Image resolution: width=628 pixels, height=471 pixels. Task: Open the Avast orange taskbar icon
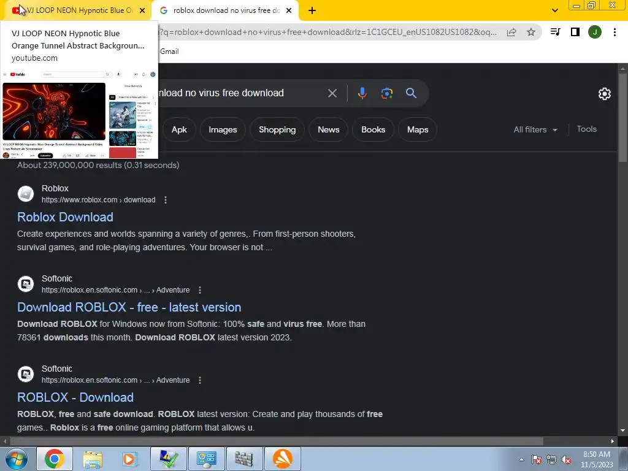pos(282,459)
